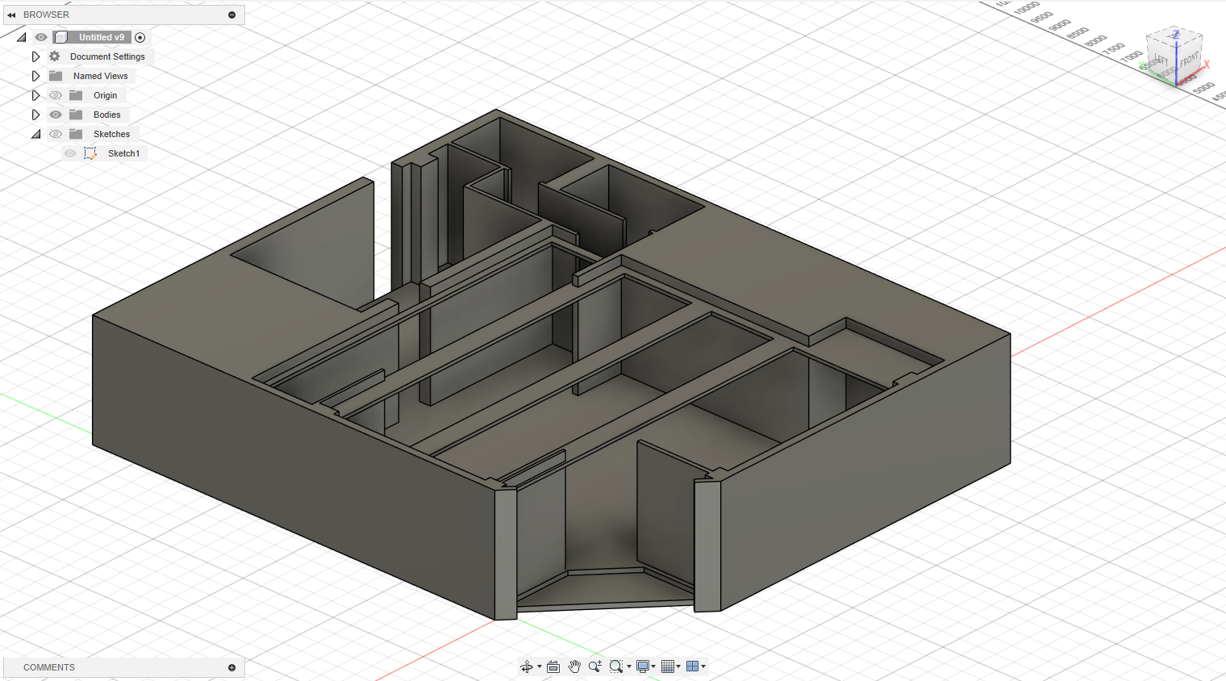Viewport: 1226px width, 681px height.
Task: Click the COMMENTS panel title
Action: pos(49,667)
